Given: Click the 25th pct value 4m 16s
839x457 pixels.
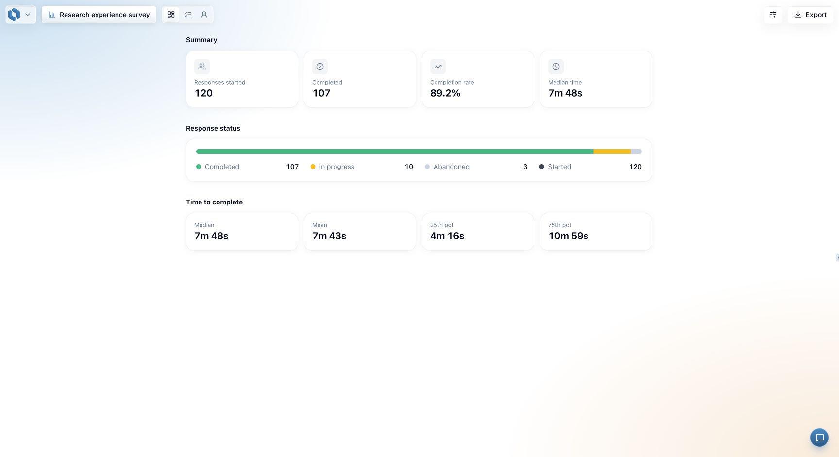Looking at the screenshot, I should [447, 236].
